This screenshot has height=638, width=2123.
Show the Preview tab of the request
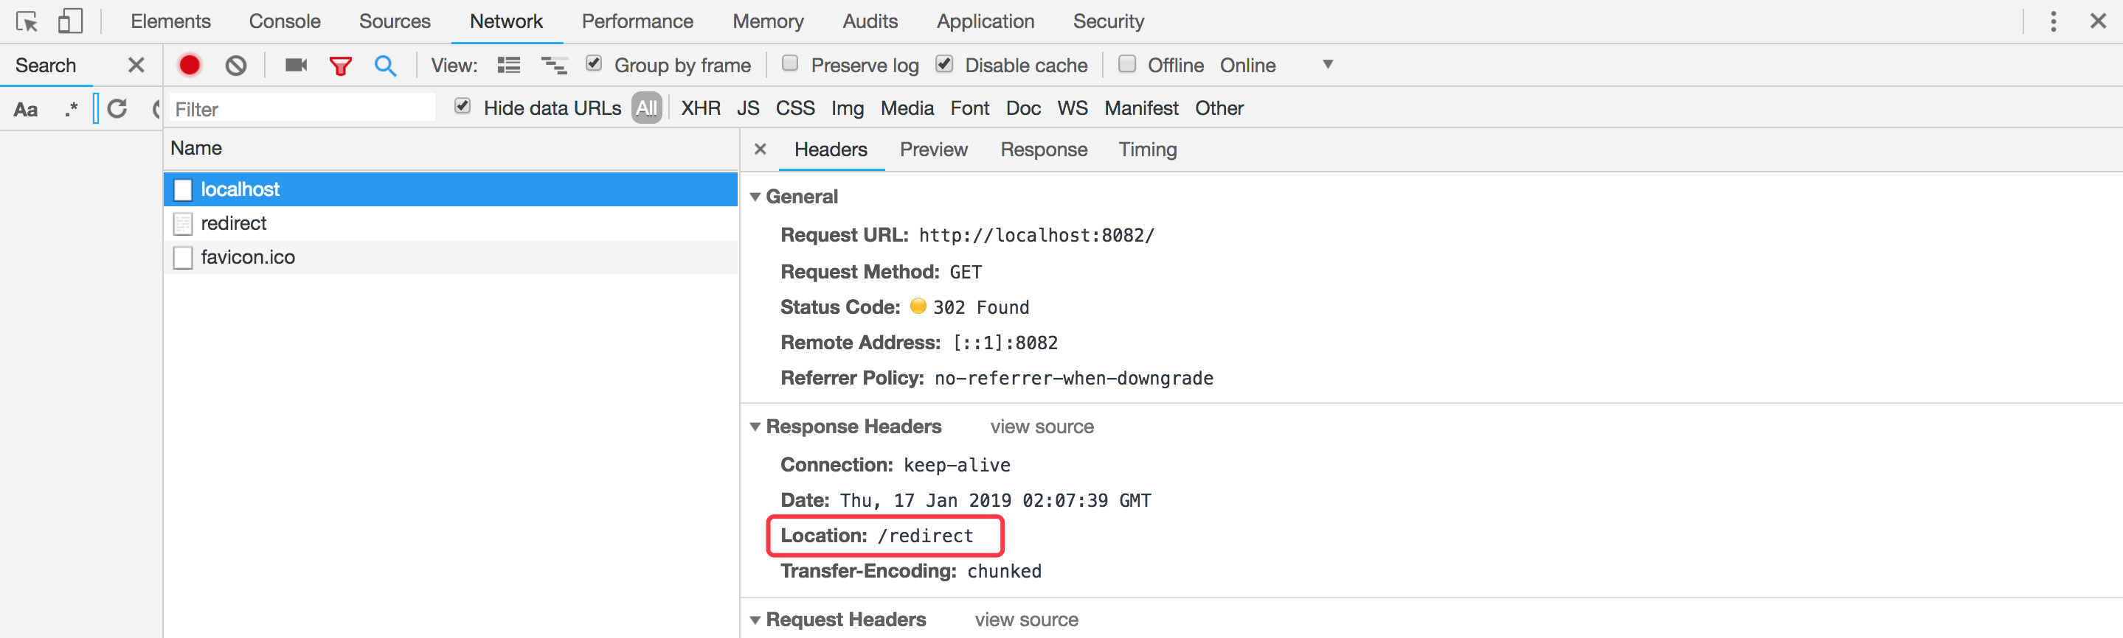933,150
